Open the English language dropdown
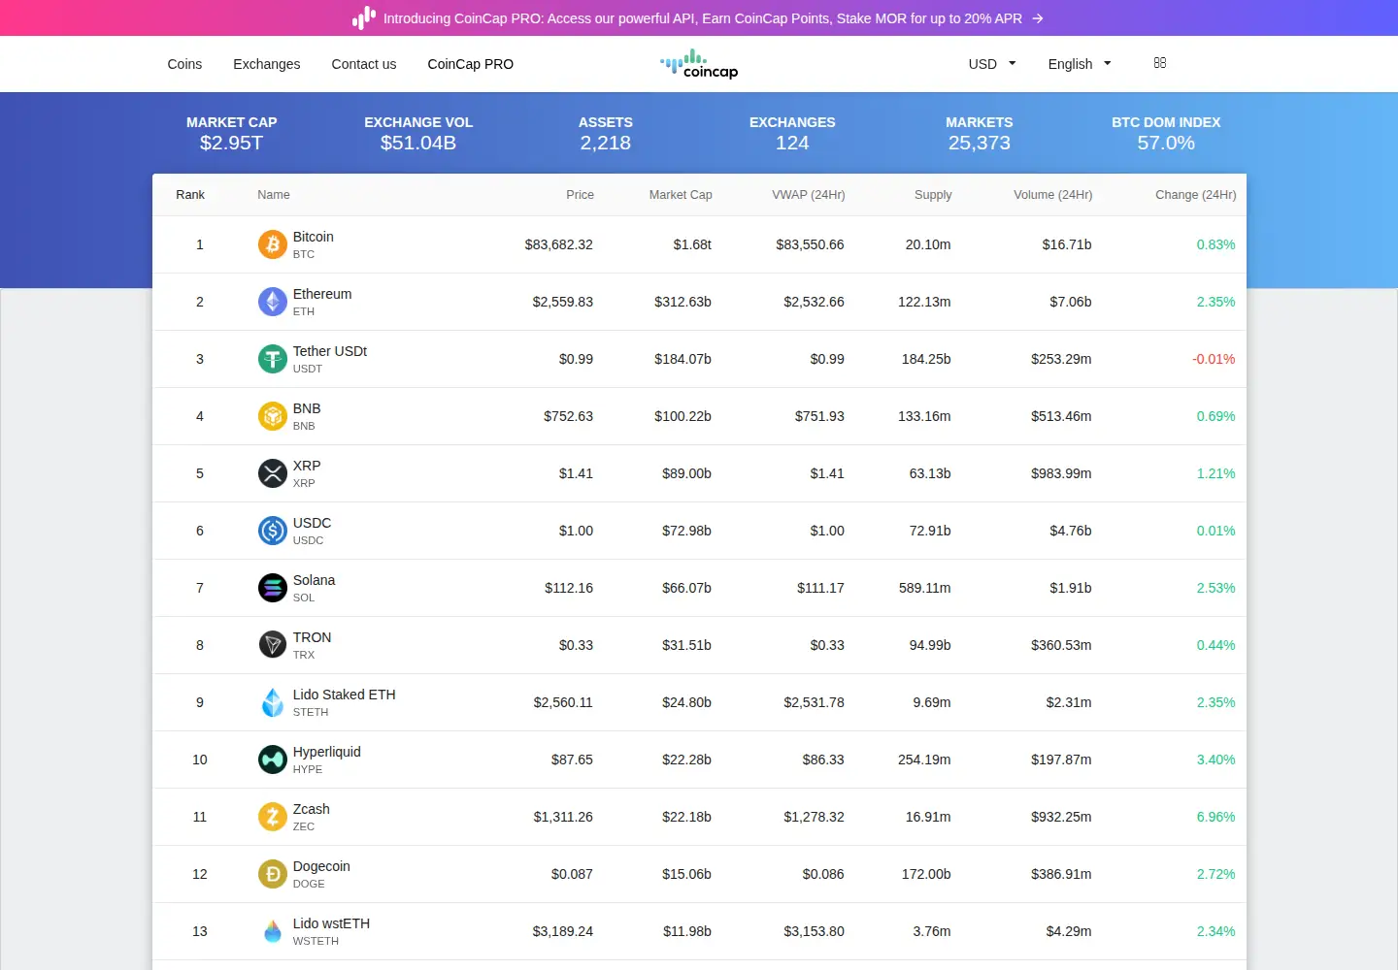This screenshot has height=970, width=1398. click(x=1080, y=64)
